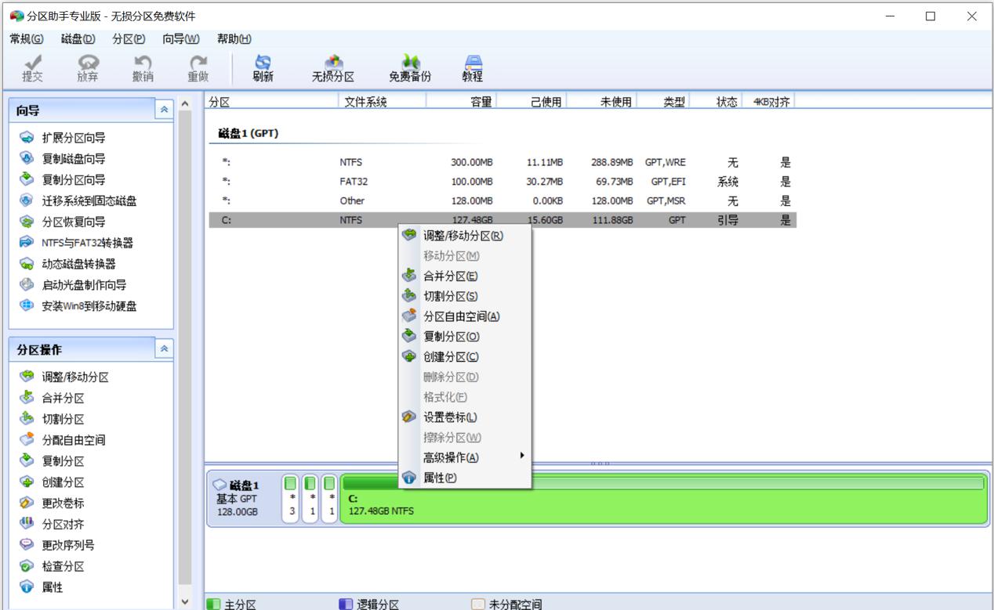The width and height of the screenshot is (994, 610).
Task: Choose 设置卷标 from context menu
Action: (x=465, y=417)
